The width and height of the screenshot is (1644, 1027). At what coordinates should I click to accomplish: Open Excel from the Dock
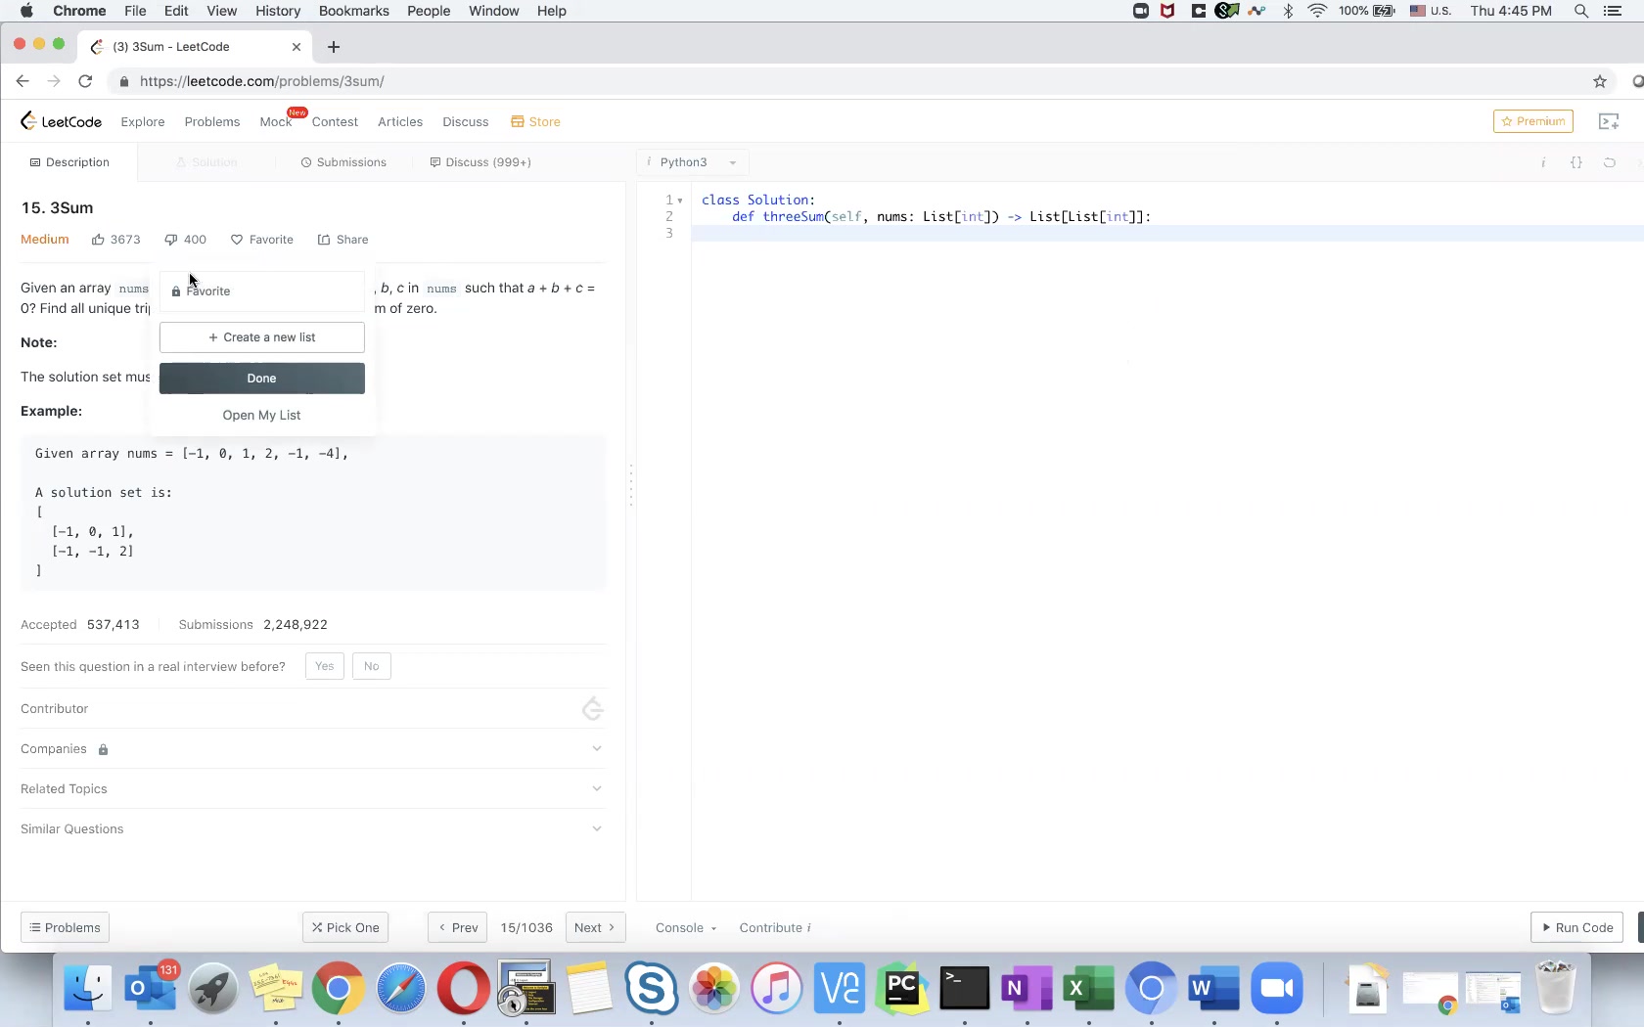tap(1090, 990)
